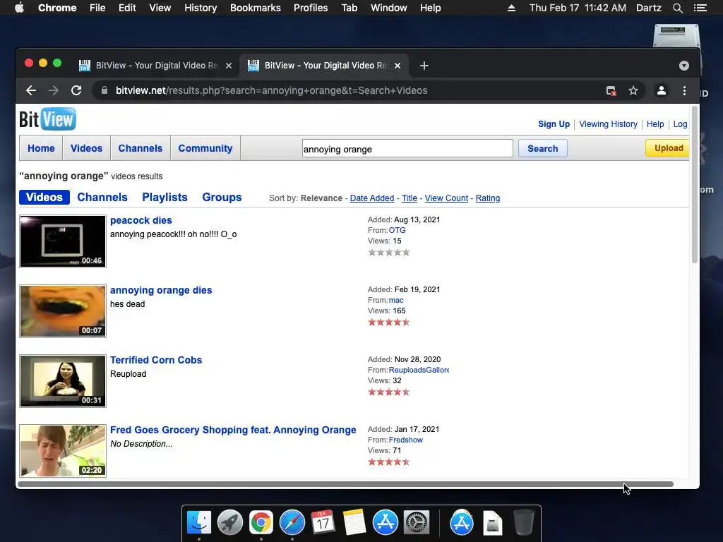Click the Sign Up link
Screen dimensions: 723x542
click(554, 124)
